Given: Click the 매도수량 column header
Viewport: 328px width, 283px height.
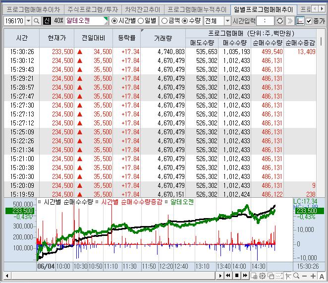Looking at the screenshot, I should coord(202,43).
